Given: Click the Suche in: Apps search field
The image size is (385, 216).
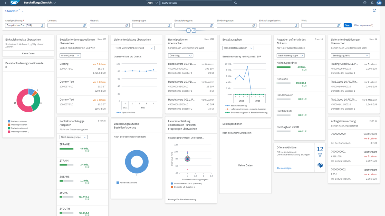Looking at the screenshot, I should point(196,3).
